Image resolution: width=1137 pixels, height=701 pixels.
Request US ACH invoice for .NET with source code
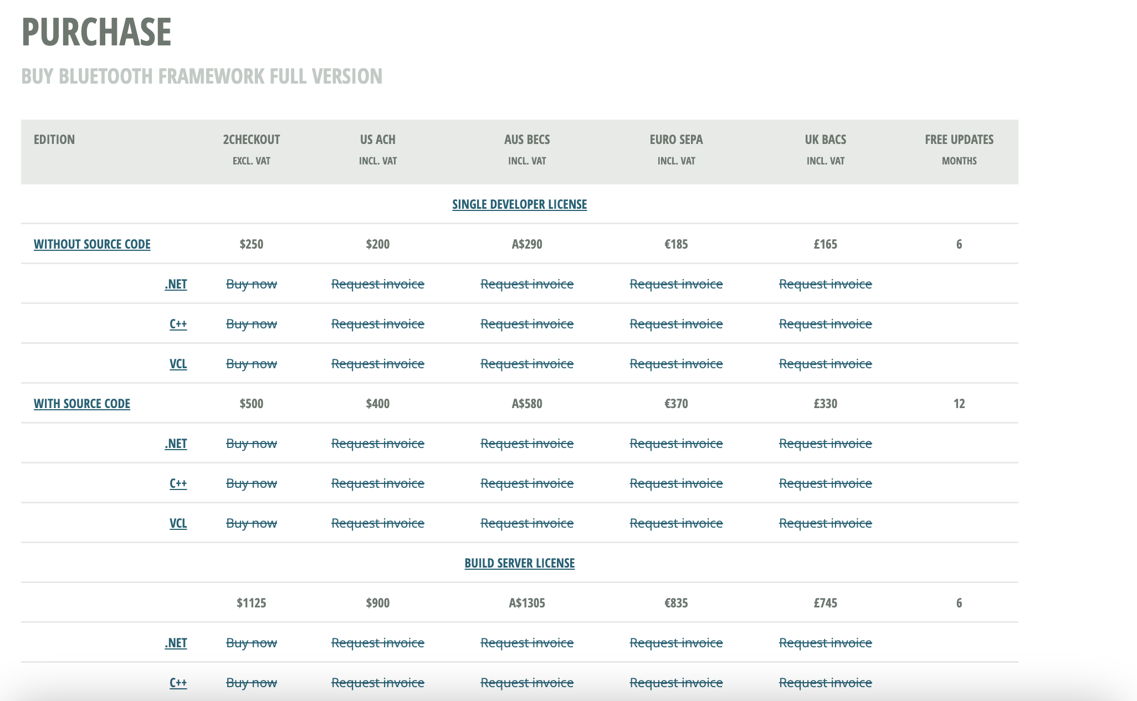pos(378,444)
